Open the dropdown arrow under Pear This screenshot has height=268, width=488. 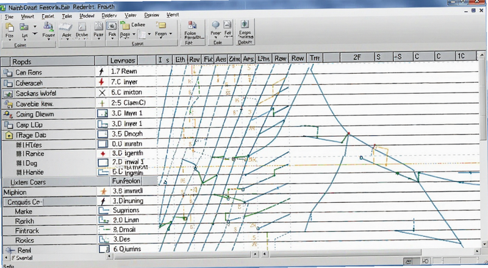[99, 39]
